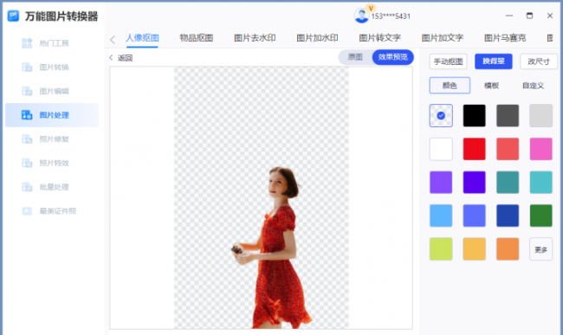Switch to the 物品抠图 tab

197,38
